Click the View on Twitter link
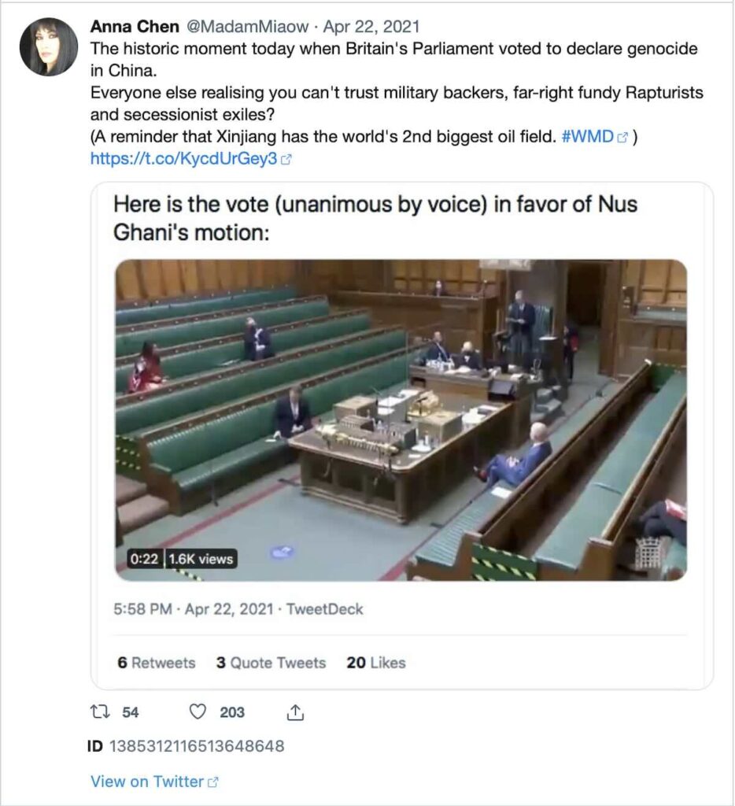The image size is (735, 806). tap(146, 782)
